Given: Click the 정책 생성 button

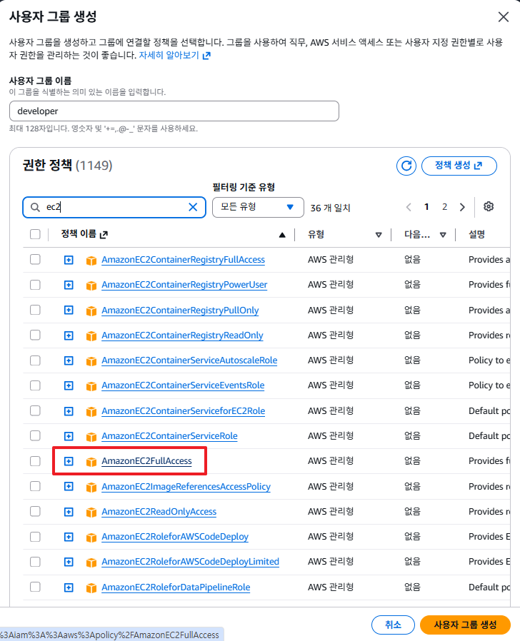Looking at the screenshot, I should point(459,166).
